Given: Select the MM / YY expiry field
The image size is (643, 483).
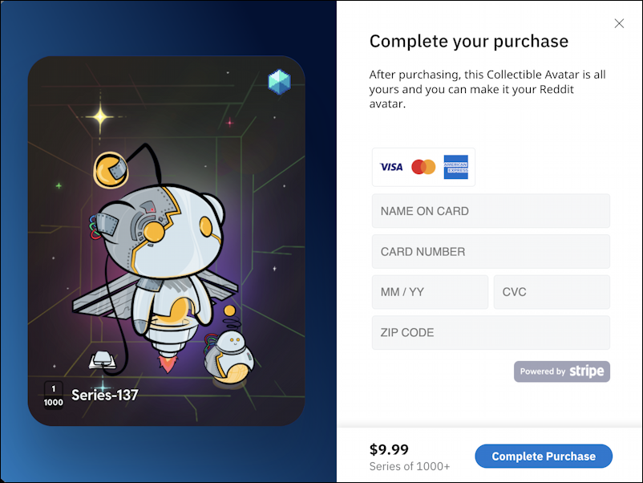Looking at the screenshot, I should click(x=430, y=292).
